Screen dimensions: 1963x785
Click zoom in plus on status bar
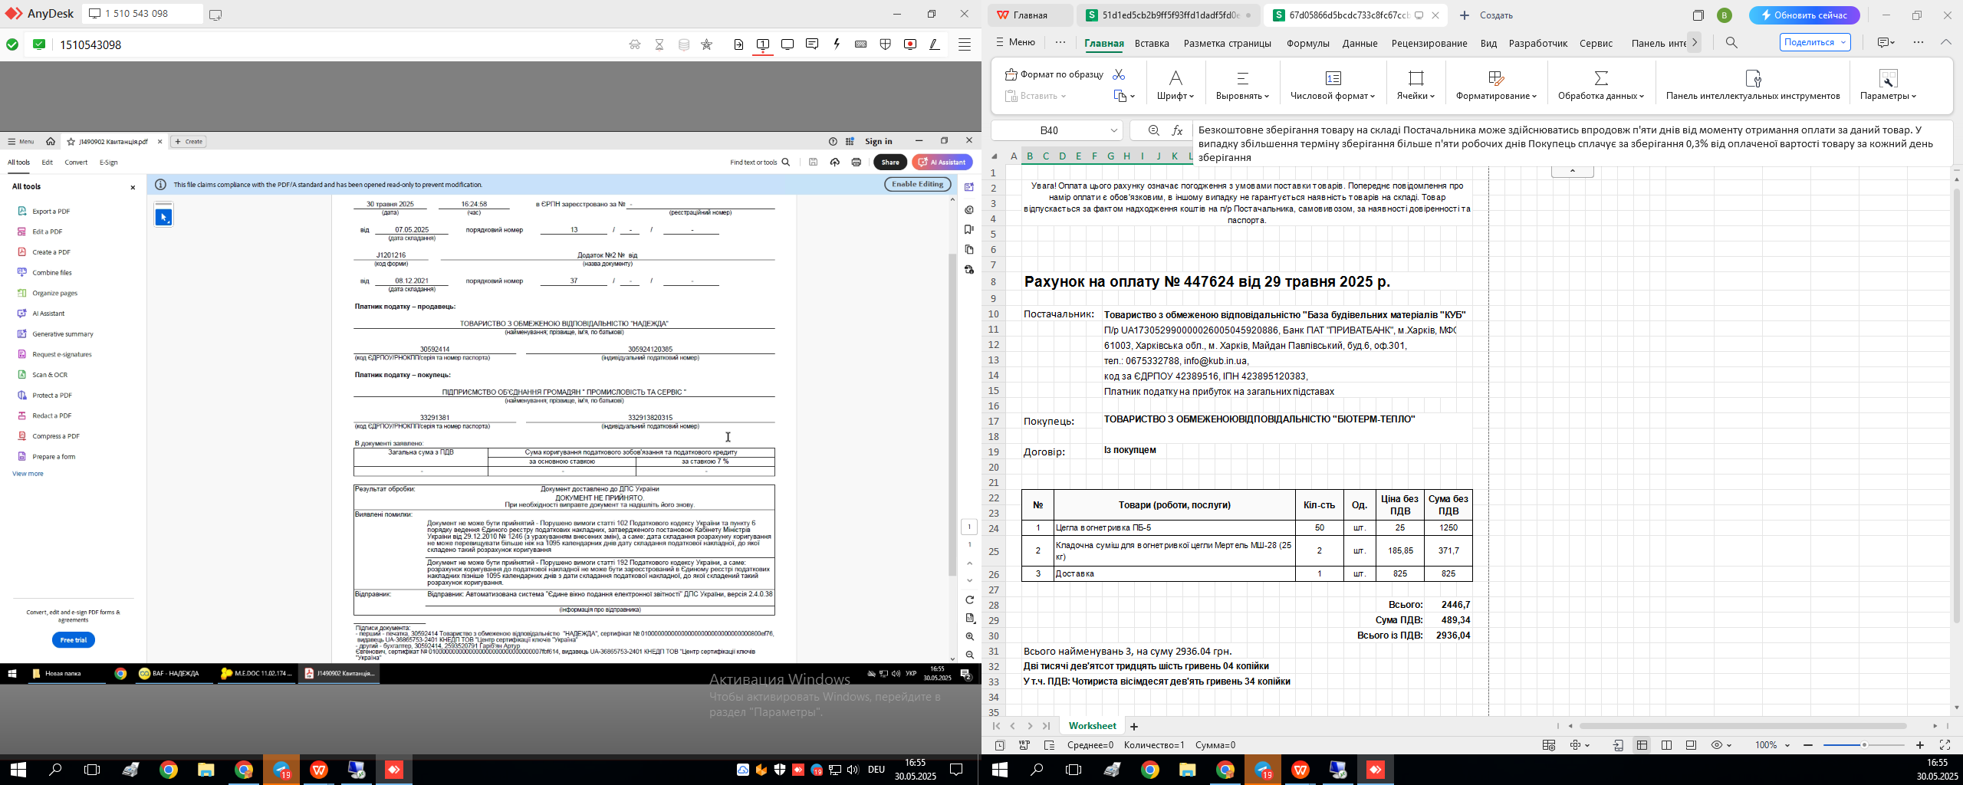coord(1920,745)
